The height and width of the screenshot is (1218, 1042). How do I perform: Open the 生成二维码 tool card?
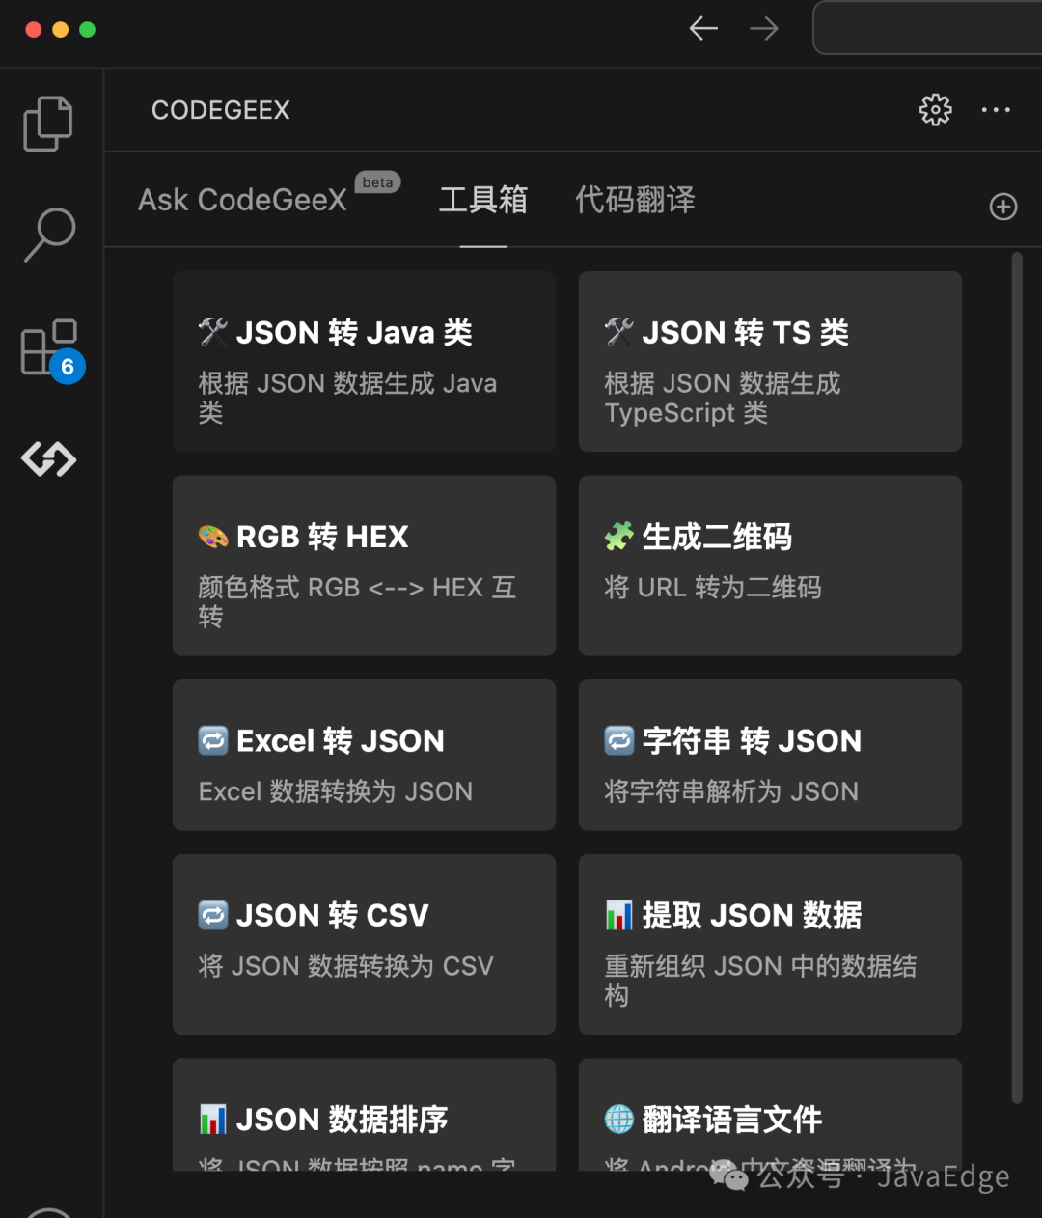(769, 566)
